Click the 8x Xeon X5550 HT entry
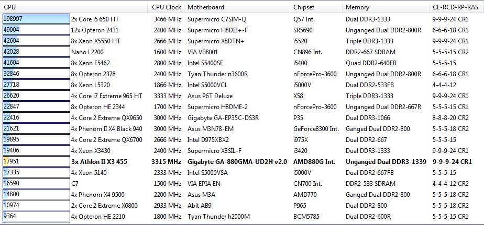Viewport: 484px width, 225px height. (96, 41)
